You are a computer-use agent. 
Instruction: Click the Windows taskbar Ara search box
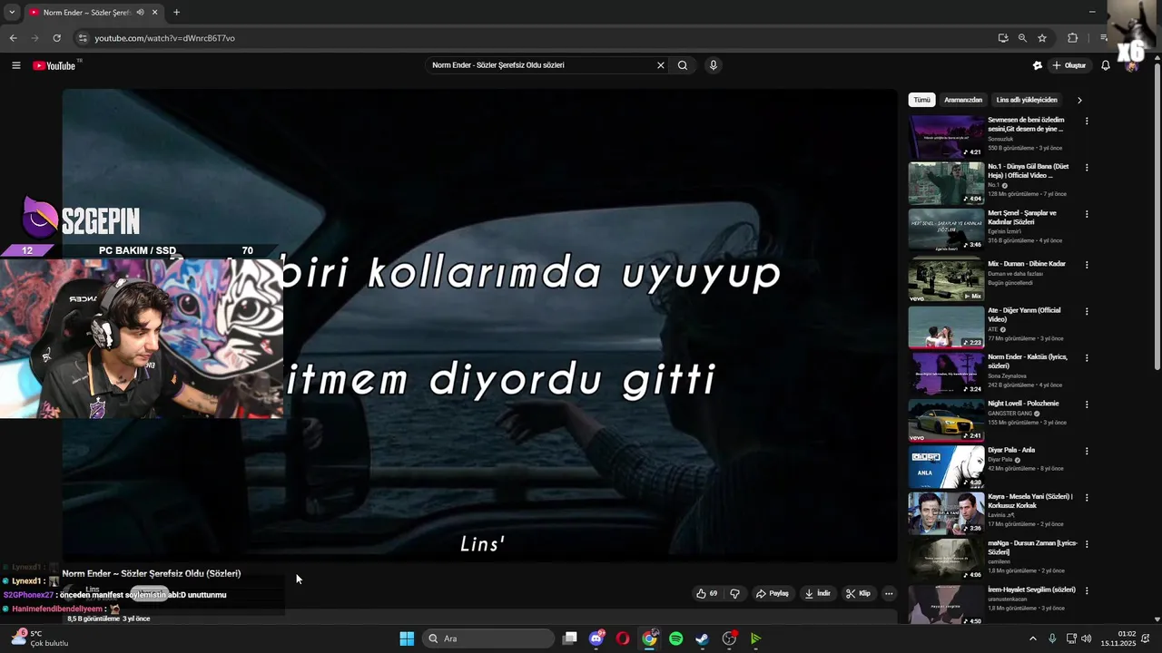[488, 638]
